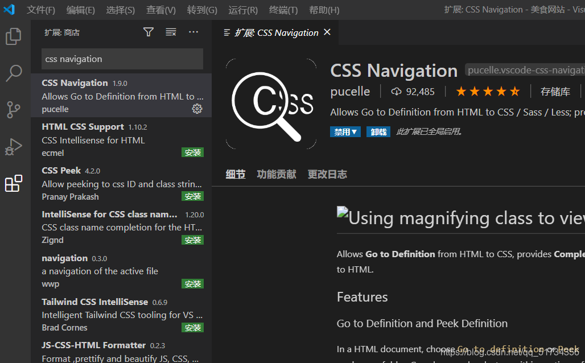
Task: Open the 编辑(E) menu
Action: (x=81, y=10)
